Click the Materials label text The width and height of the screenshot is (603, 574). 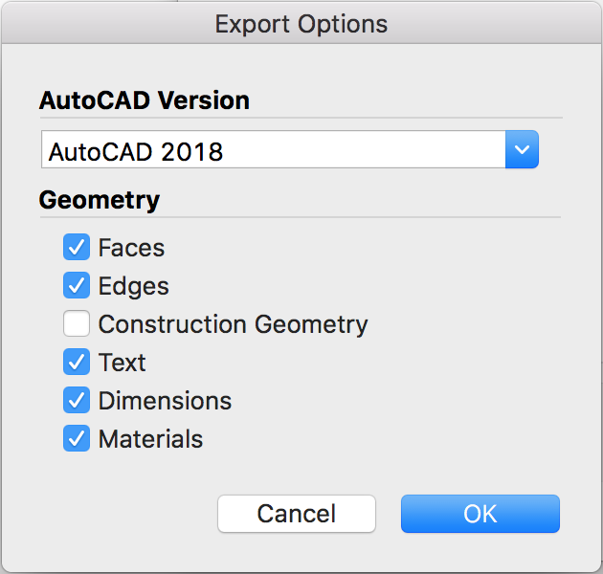pyautogui.click(x=150, y=439)
